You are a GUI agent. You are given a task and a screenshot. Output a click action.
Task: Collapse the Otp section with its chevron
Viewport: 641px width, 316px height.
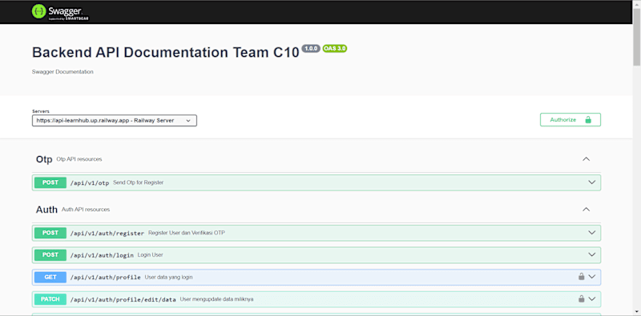click(586, 159)
